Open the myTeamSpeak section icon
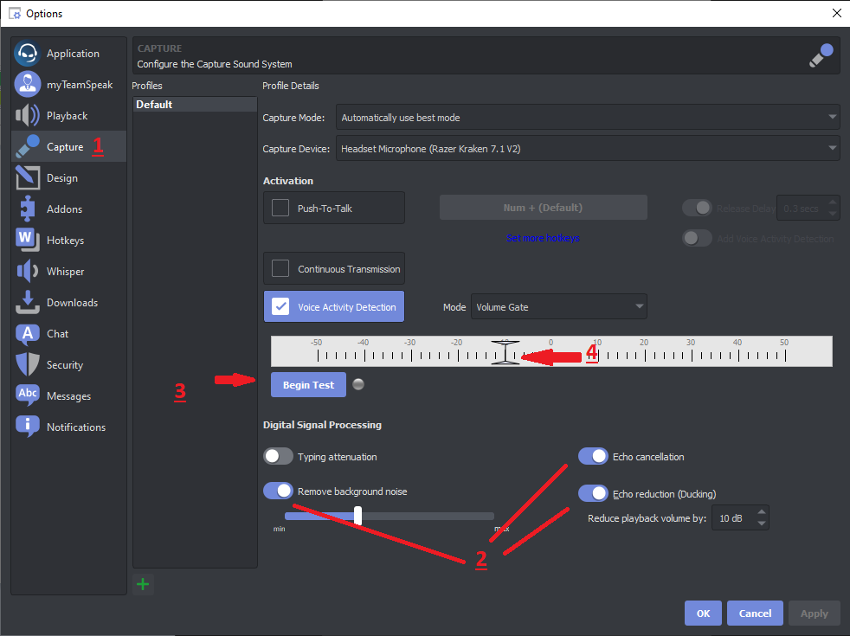The image size is (850, 636). click(x=28, y=85)
